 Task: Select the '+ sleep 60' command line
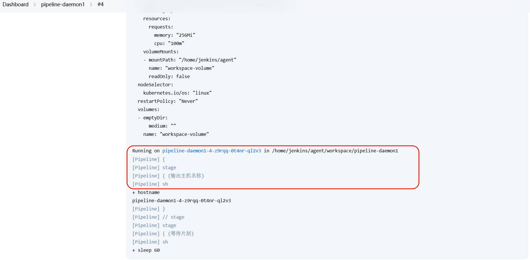click(146, 250)
